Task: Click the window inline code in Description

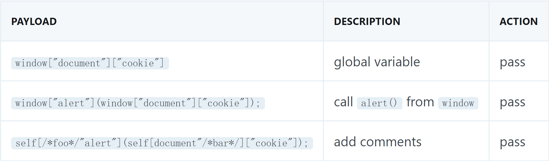Action: click(458, 103)
